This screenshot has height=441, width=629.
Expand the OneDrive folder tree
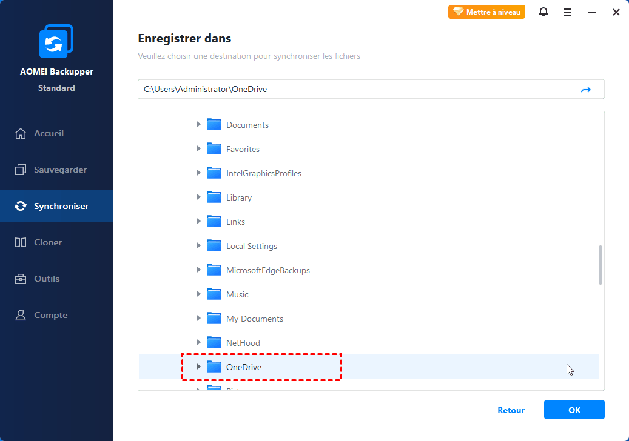point(198,367)
